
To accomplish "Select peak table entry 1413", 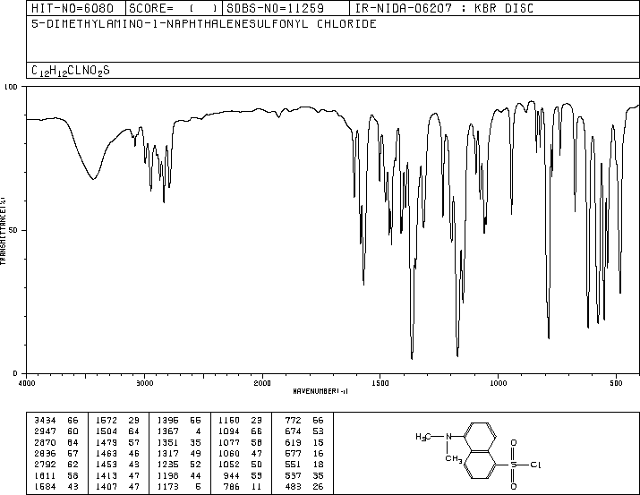I will [107, 476].
